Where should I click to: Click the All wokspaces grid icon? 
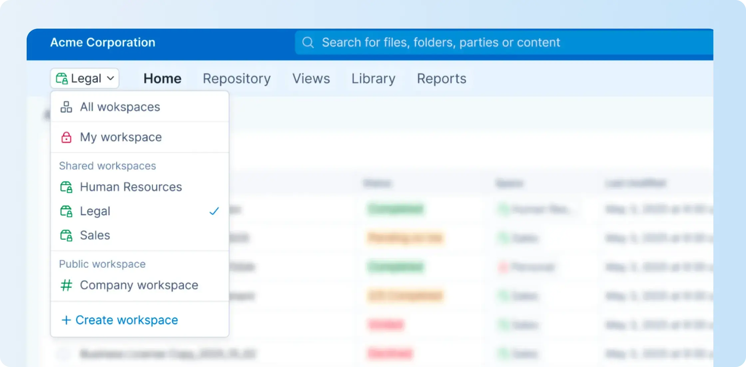coord(66,107)
